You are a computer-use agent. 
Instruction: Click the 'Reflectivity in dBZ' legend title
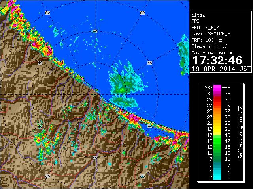coord(240,132)
